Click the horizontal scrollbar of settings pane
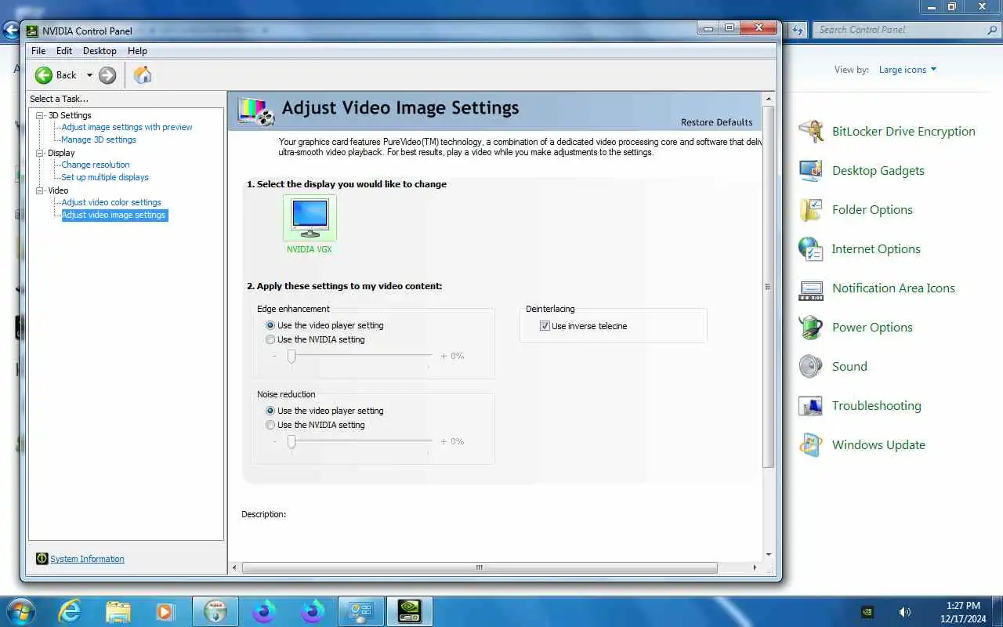1003x627 pixels. click(480, 567)
